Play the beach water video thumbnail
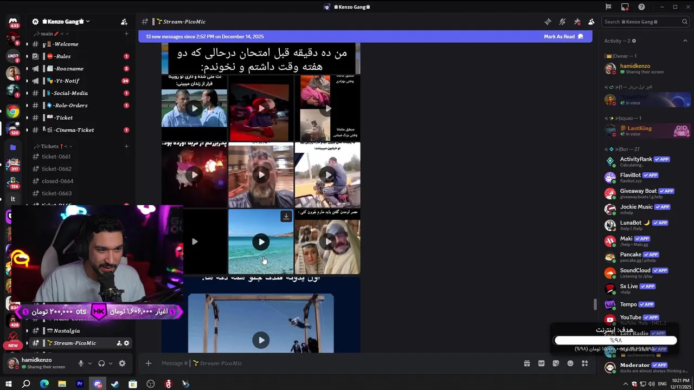The height and width of the screenshot is (390, 694). tap(261, 242)
